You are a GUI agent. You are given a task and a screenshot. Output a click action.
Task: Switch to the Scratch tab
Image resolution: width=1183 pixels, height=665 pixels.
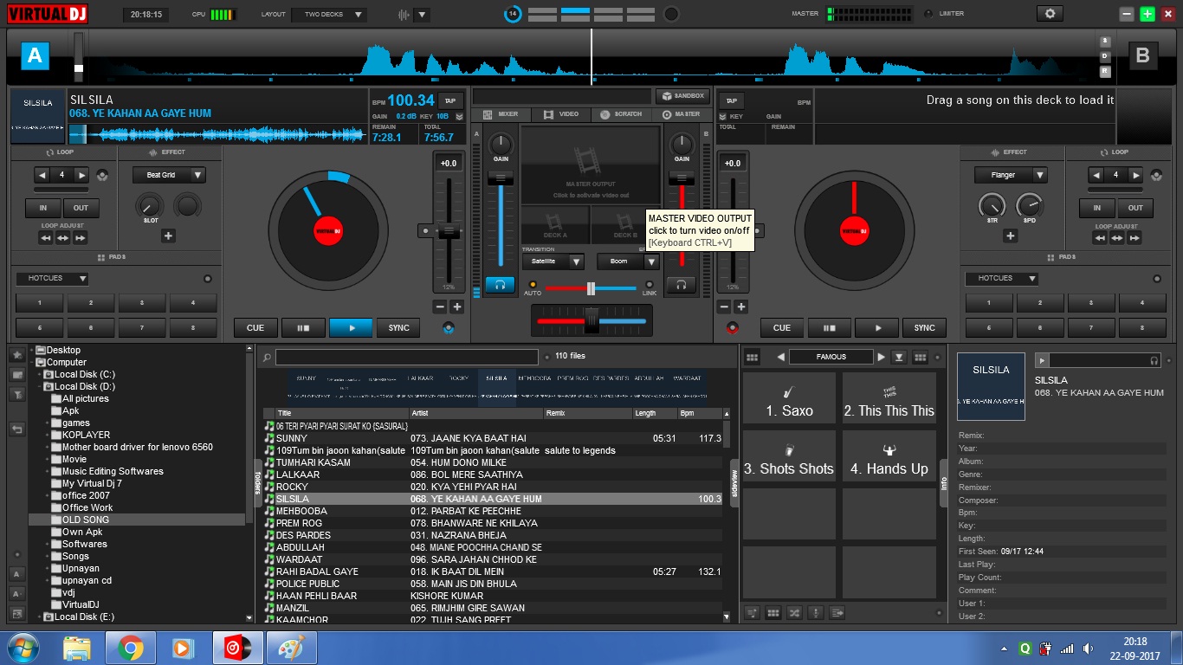point(620,114)
